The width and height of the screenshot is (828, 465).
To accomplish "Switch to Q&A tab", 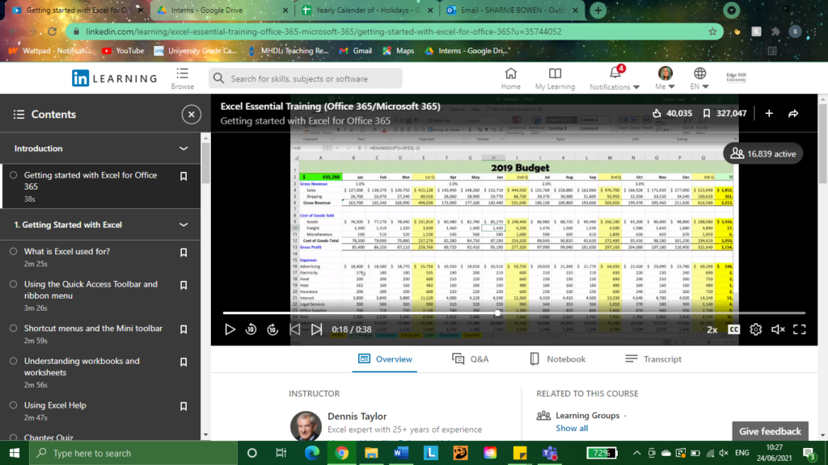I will point(470,359).
